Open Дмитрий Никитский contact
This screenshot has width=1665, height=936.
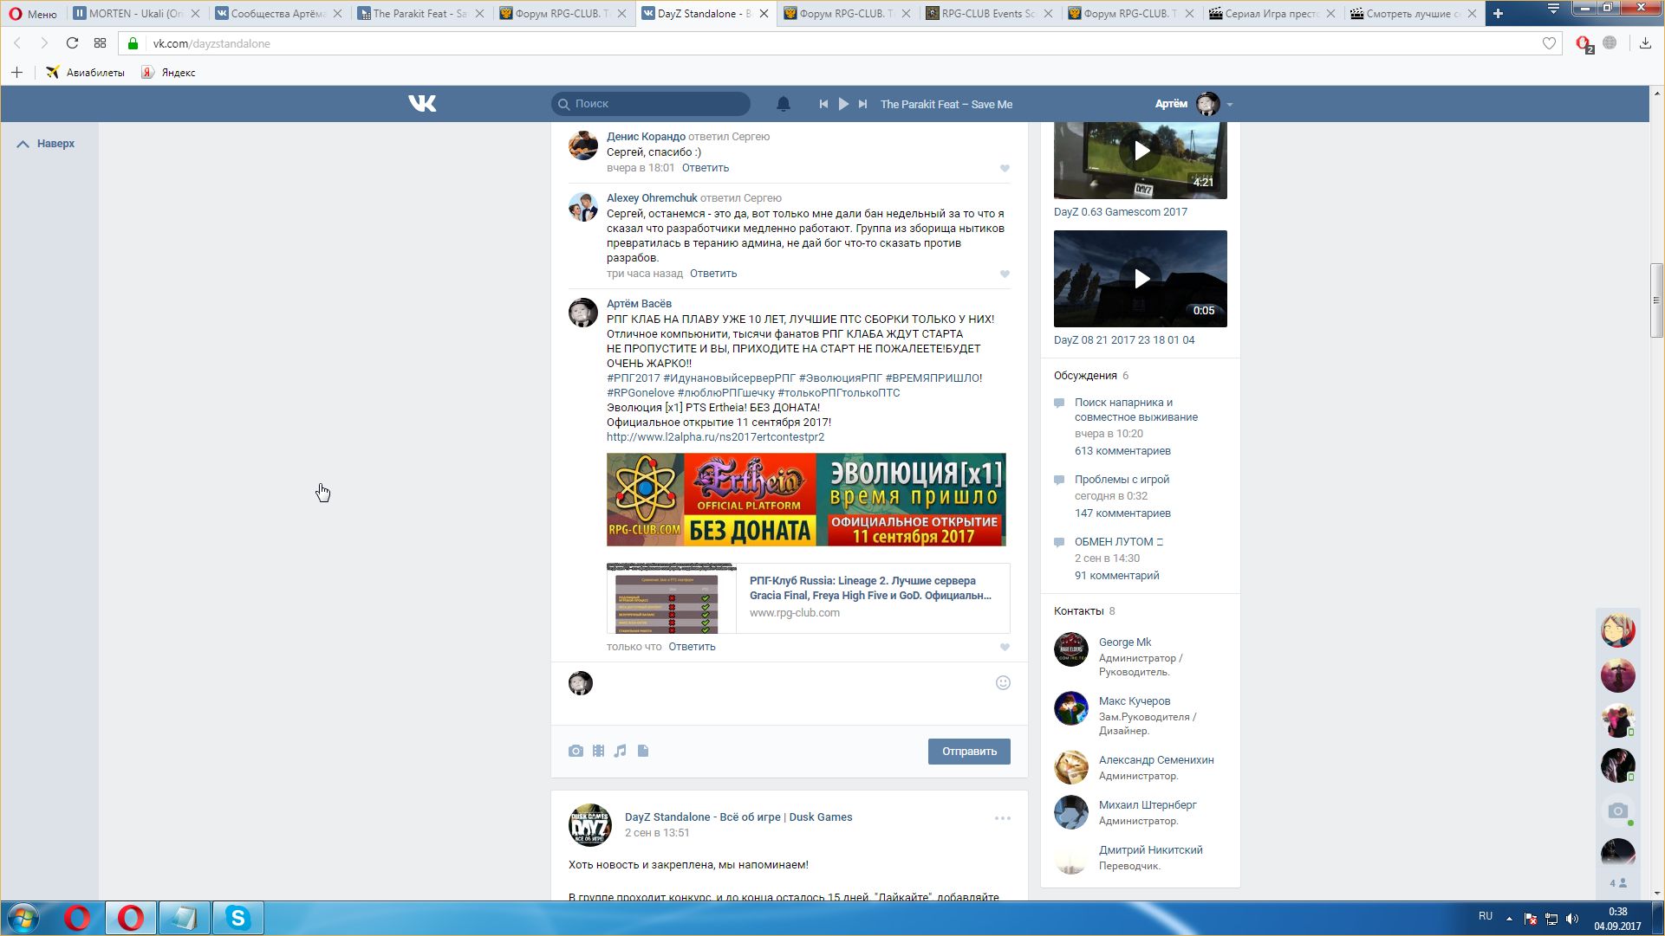[1151, 850]
